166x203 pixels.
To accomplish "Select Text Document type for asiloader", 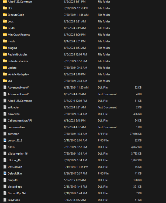I will 107,107.
